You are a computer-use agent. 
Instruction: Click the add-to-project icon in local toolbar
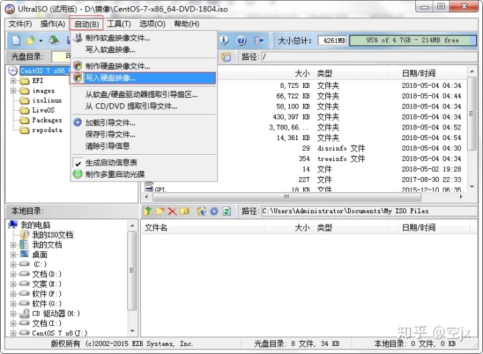tap(201, 211)
